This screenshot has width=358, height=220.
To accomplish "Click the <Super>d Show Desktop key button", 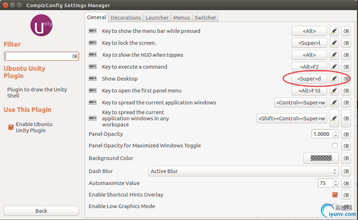I will point(309,79).
